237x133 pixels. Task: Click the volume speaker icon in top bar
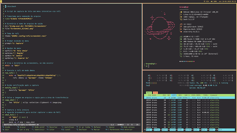coord(212,1)
